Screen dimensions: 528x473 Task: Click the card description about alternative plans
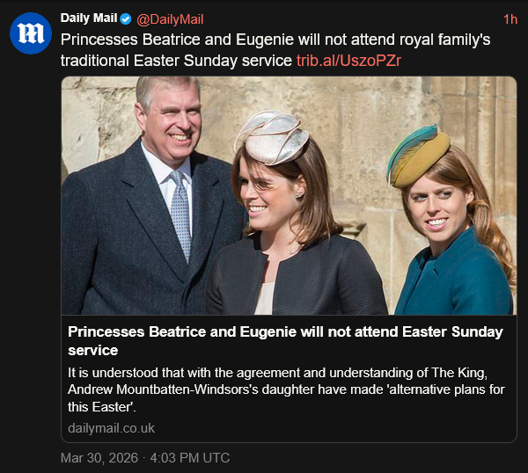(x=283, y=387)
